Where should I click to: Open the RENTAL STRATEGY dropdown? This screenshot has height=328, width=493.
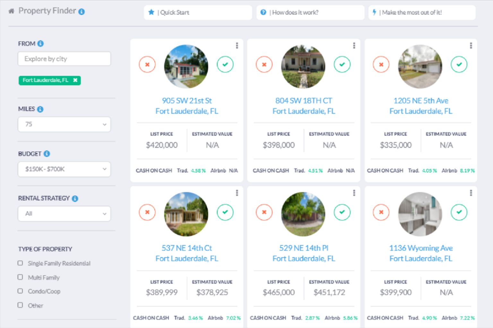click(64, 214)
